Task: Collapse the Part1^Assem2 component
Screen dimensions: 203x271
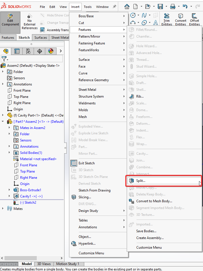Action: pos(3,121)
